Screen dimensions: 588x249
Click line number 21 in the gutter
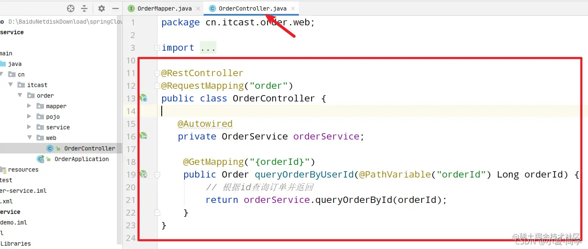click(131, 200)
